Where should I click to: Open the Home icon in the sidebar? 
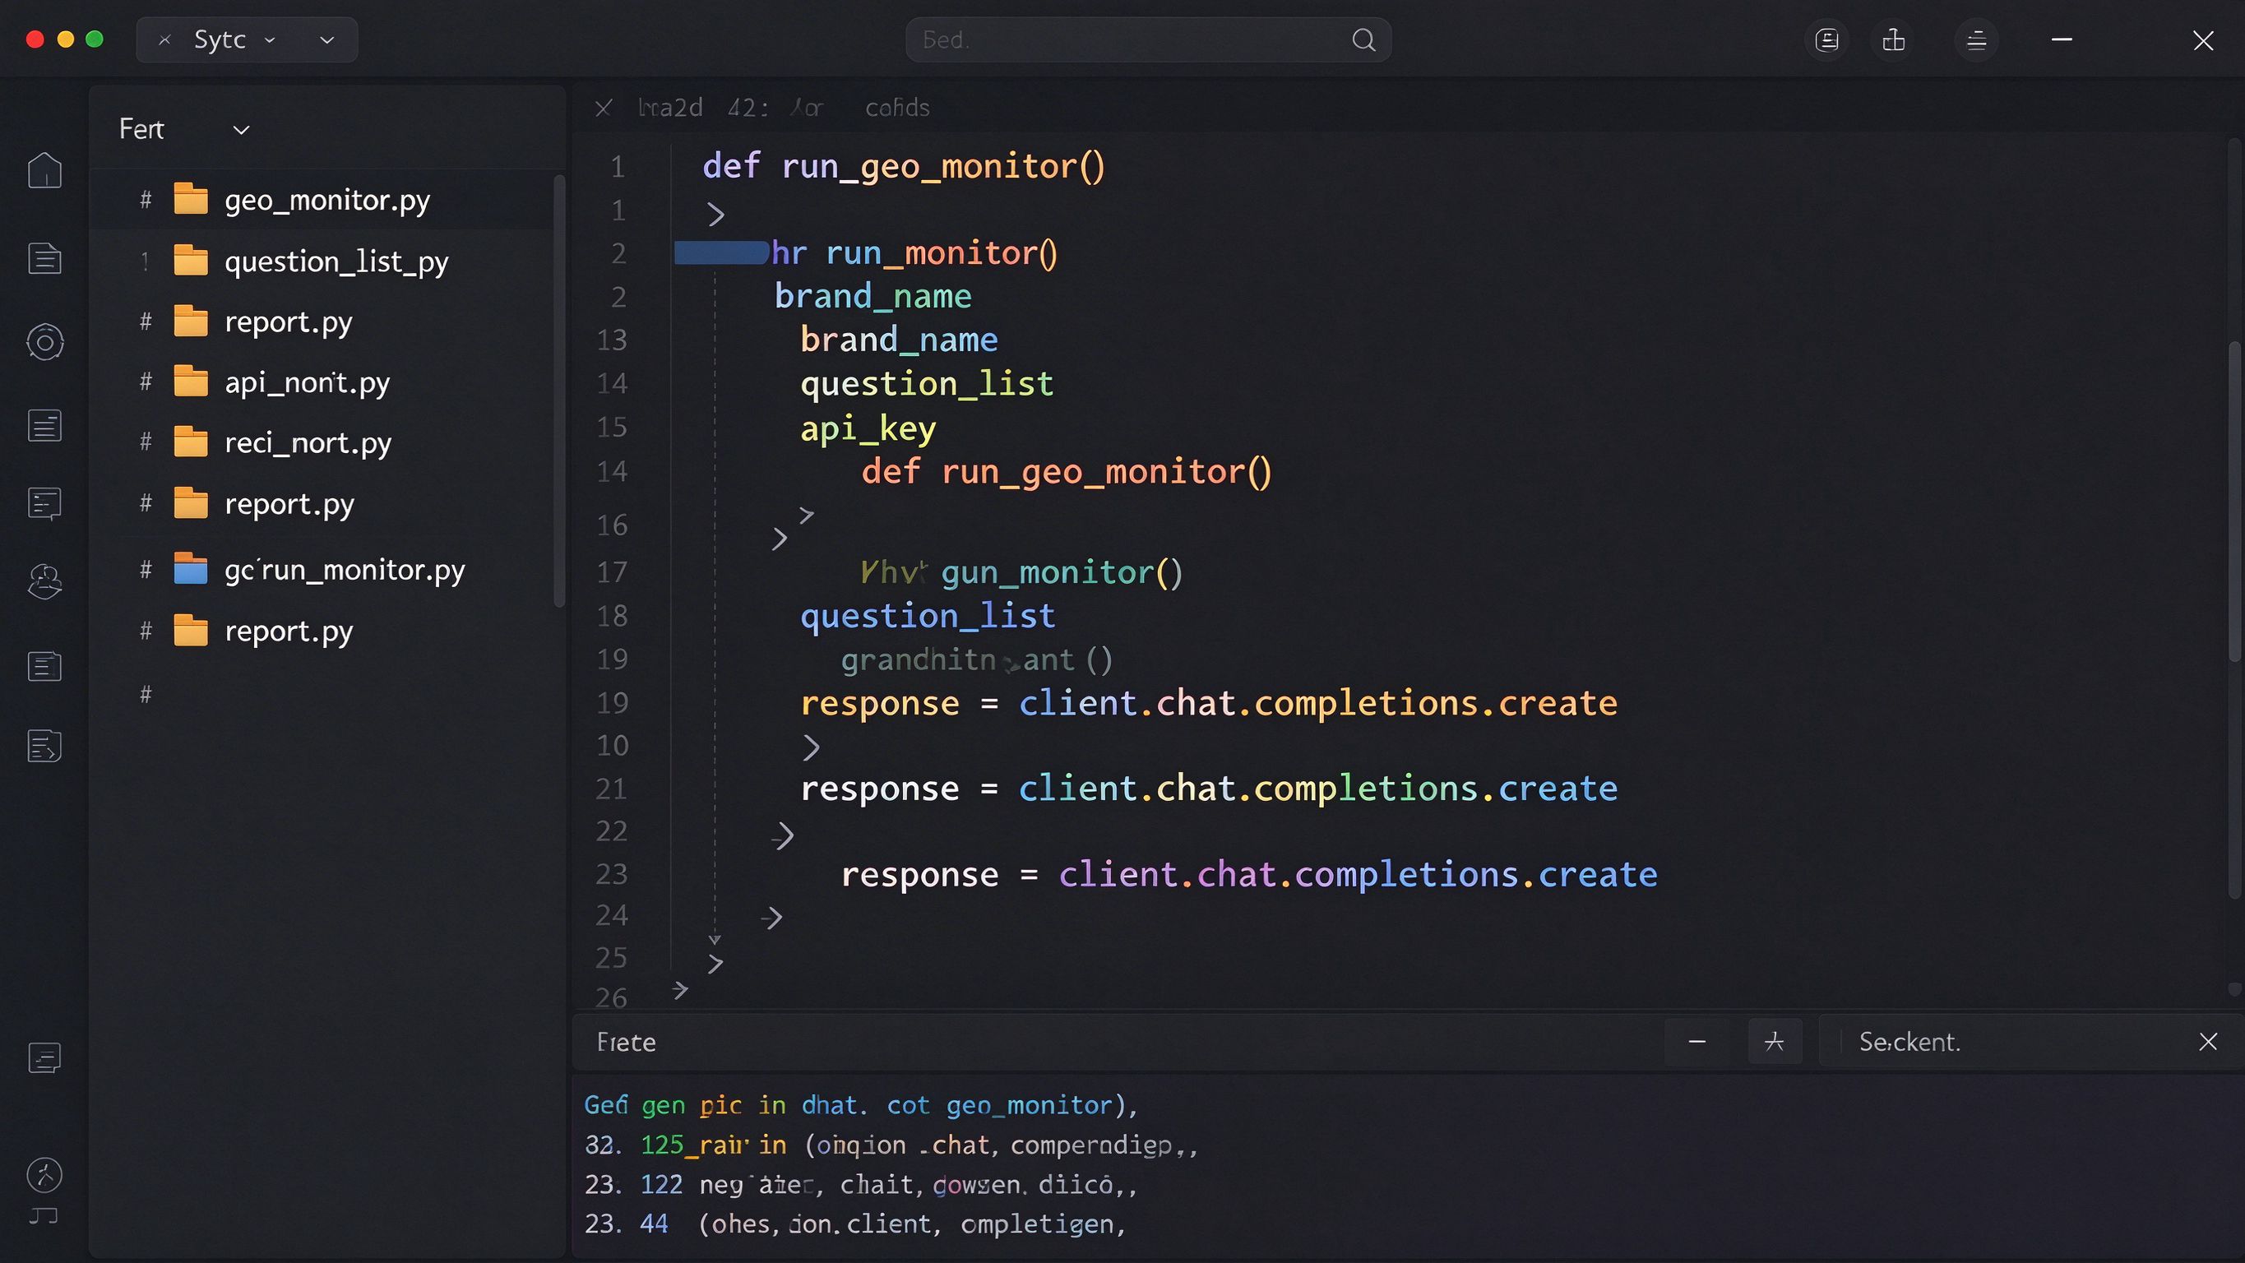click(x=44, y=170)
